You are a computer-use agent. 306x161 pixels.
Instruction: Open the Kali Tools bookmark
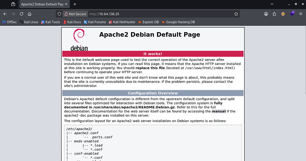pos(50,22)
